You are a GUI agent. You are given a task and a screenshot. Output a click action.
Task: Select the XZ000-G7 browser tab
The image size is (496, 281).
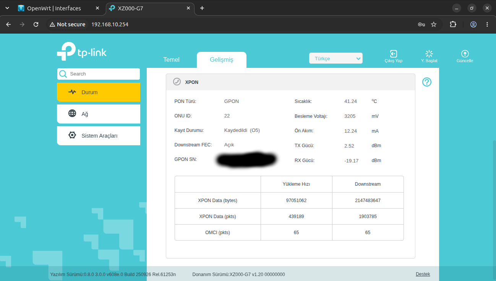pyautogui.click(x=149, y=8)
